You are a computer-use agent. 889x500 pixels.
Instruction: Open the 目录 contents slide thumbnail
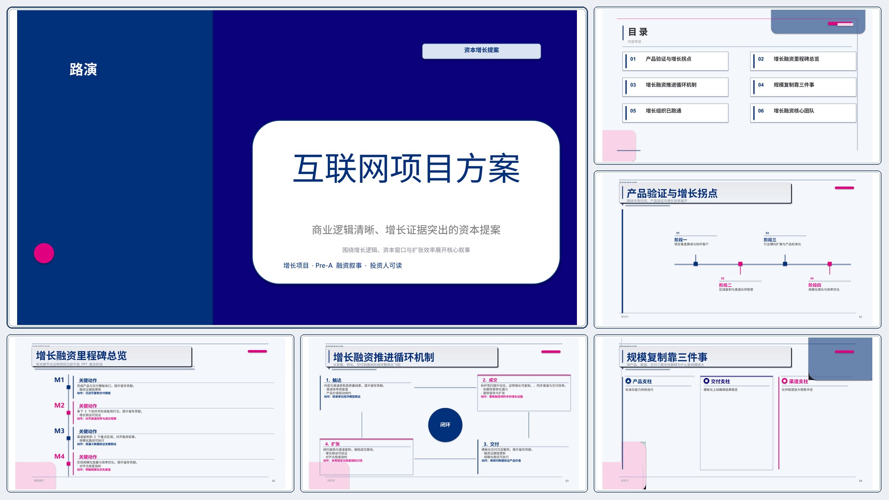pos(738,86)
